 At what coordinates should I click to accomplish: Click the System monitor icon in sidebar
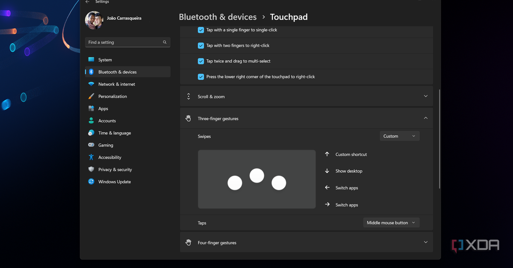click(x=91, y=60)
